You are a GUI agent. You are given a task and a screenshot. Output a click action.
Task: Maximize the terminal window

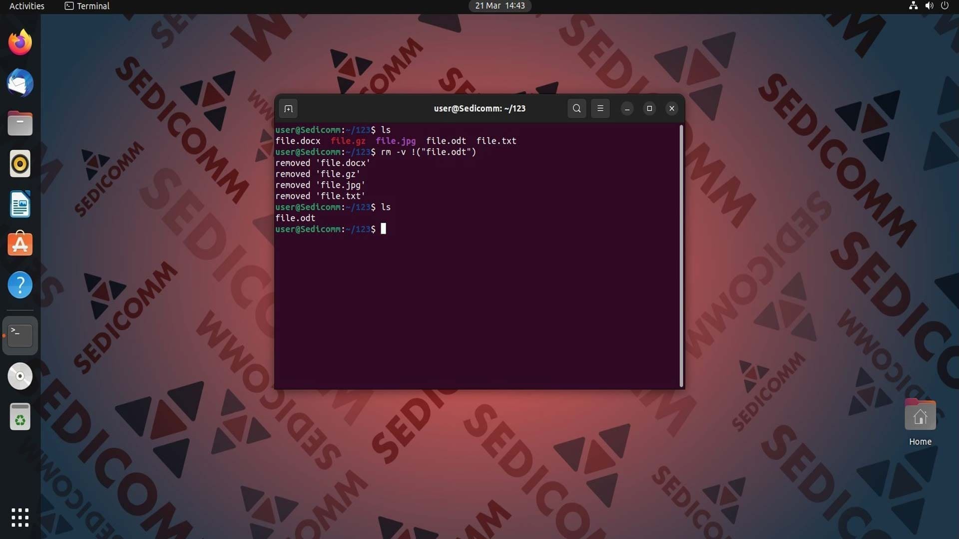coord(649,108)
